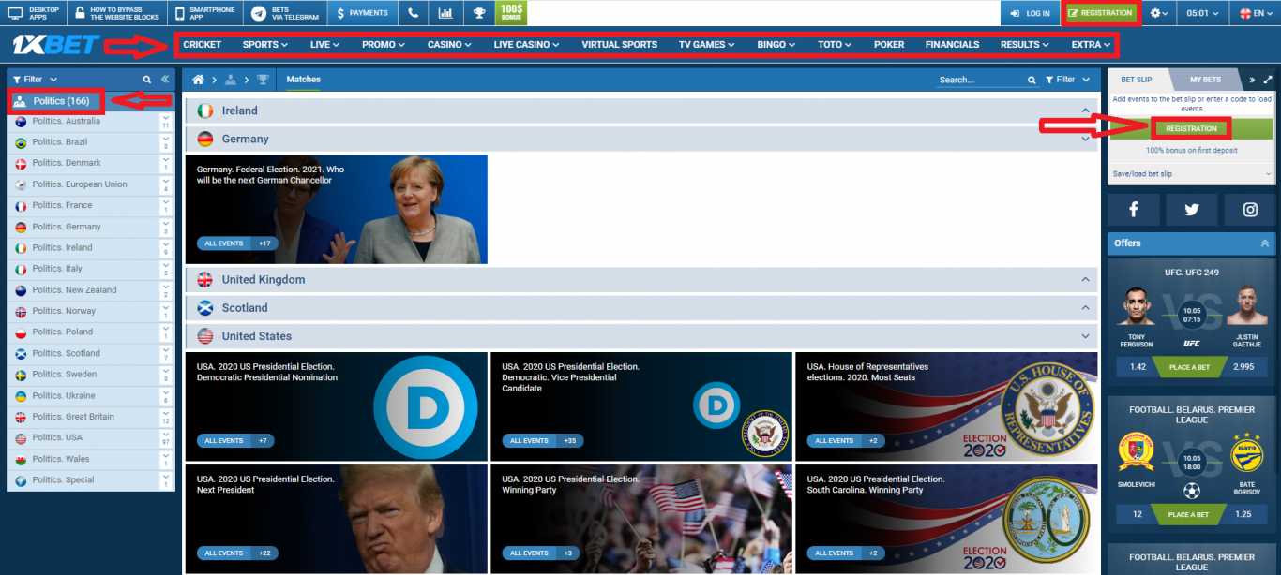Click the Ireland flag icon in the heading
This screenshot has width=1281, height=575.
tap(205, 111)
